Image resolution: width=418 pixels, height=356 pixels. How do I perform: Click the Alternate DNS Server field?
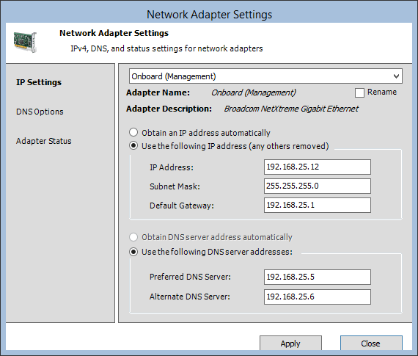318,297
